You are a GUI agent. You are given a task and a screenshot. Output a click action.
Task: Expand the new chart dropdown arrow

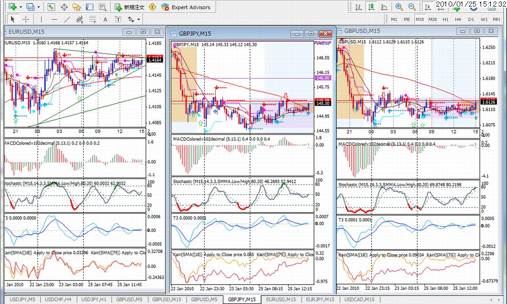(21, 7)
